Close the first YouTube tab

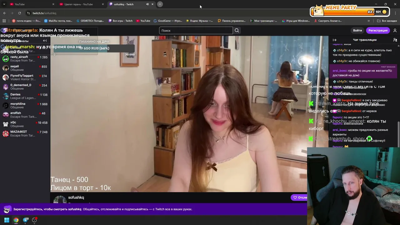(x=53, y=4)
